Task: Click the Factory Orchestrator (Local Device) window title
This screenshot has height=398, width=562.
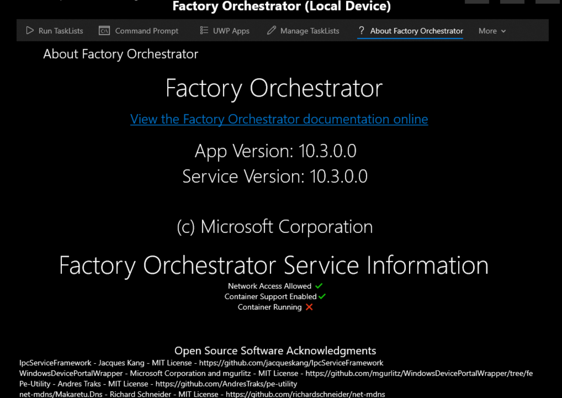Action: (x=282, y=6)
